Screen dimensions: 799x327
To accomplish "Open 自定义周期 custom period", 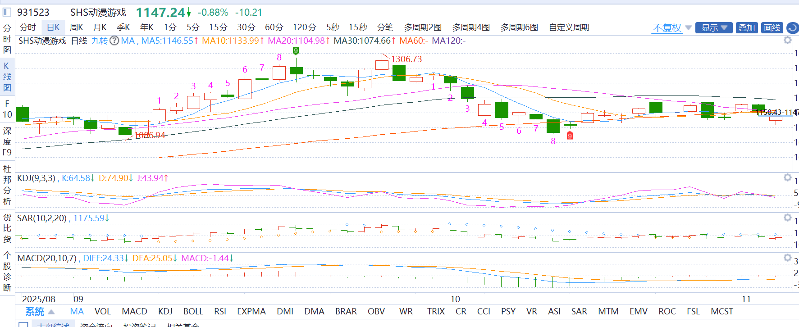I will click(569, 27).
